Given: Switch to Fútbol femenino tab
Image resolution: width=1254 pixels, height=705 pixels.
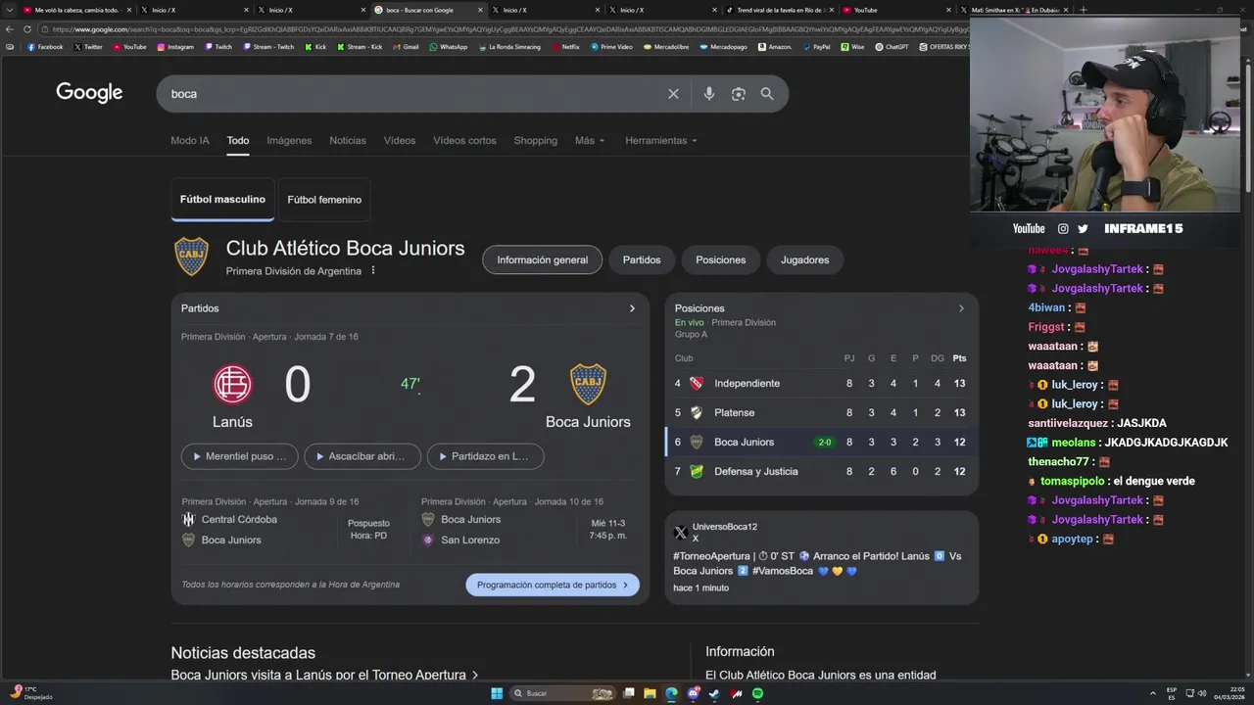Looking at the screenshot, I should click(x=324, y=200).
